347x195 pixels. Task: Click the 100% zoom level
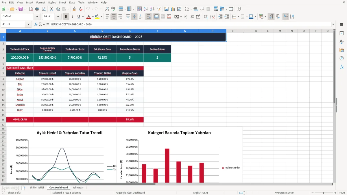coord(342,193)
